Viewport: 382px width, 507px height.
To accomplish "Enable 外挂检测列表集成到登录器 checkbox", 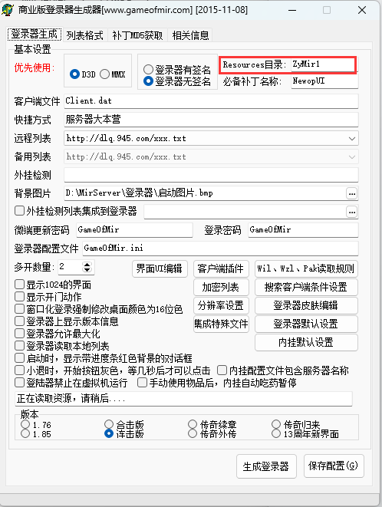I will pos(19,211).
